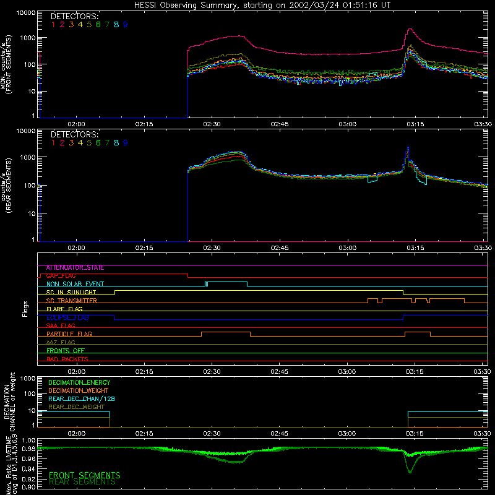Click red detector 1 in the rear segments legend
Screen dimensions: 495x495
[53, 143]
